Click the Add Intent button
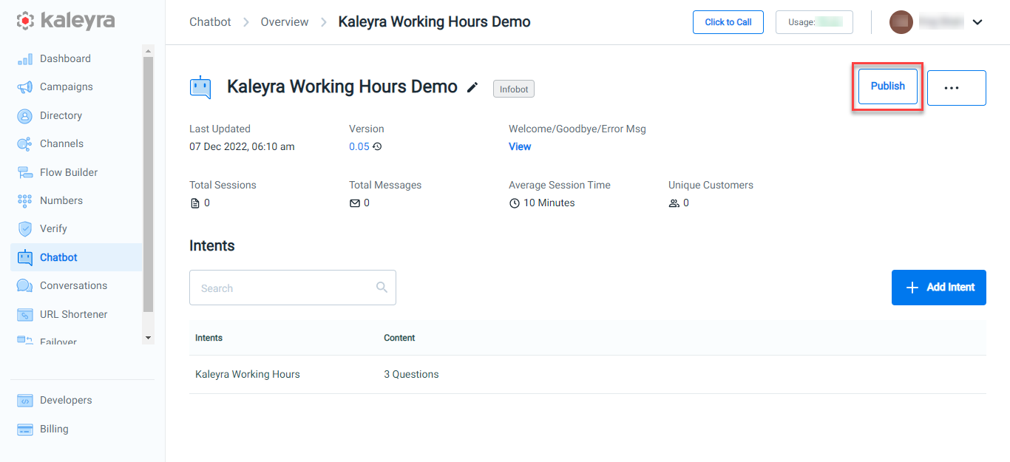This screenshot has width=1010, height=462. pyautogui.click(x=938, y=288)
